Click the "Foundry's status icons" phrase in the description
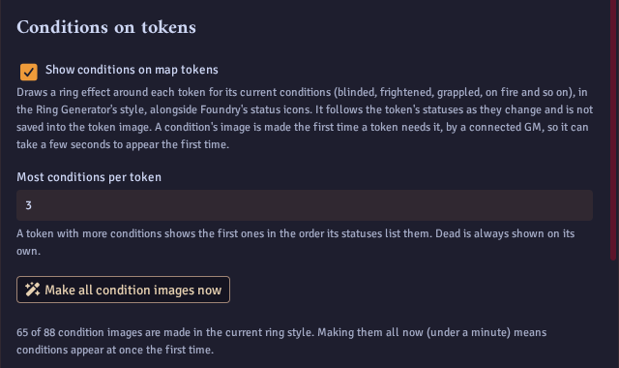Viewport: 619px width, 368px height. [x=255, y=109]
